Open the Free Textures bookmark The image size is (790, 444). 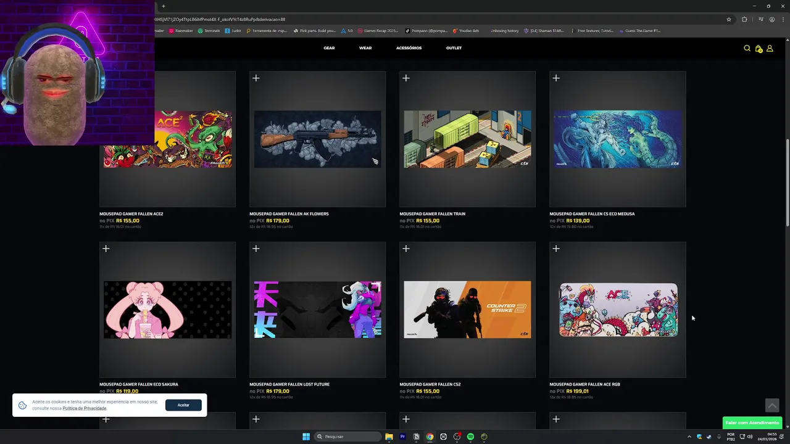[592, 31]
